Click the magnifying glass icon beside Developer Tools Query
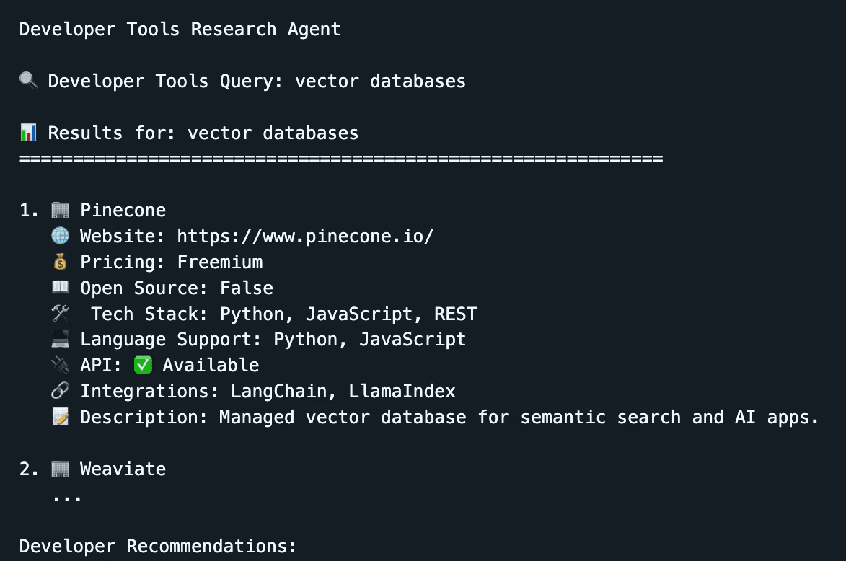846x561 pixels. pyautogui.click(x=28, y=81)
